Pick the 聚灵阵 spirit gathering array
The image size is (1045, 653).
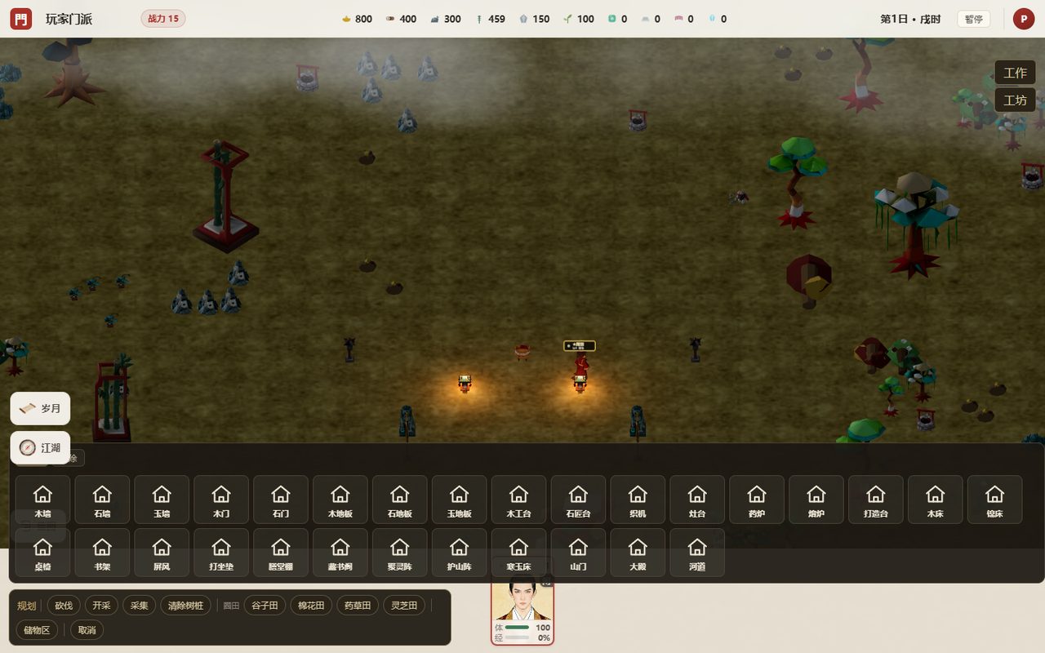point(400,553)
